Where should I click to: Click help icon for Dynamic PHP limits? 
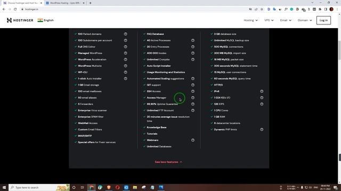(x=262, y=129)
